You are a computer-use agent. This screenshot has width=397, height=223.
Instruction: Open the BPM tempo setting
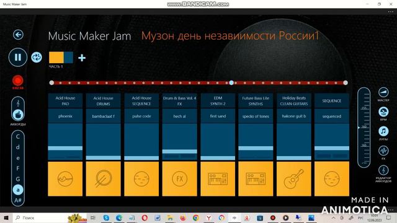pyautogui.click(x=383, y=111)
